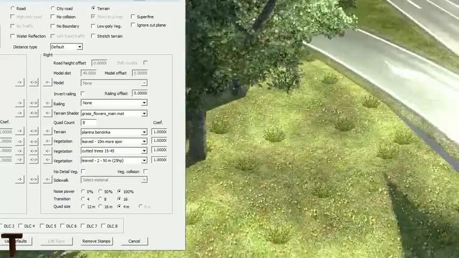Screen dimensions: 459x258
Task: Select the Road radio button
Action: [12, 9]
